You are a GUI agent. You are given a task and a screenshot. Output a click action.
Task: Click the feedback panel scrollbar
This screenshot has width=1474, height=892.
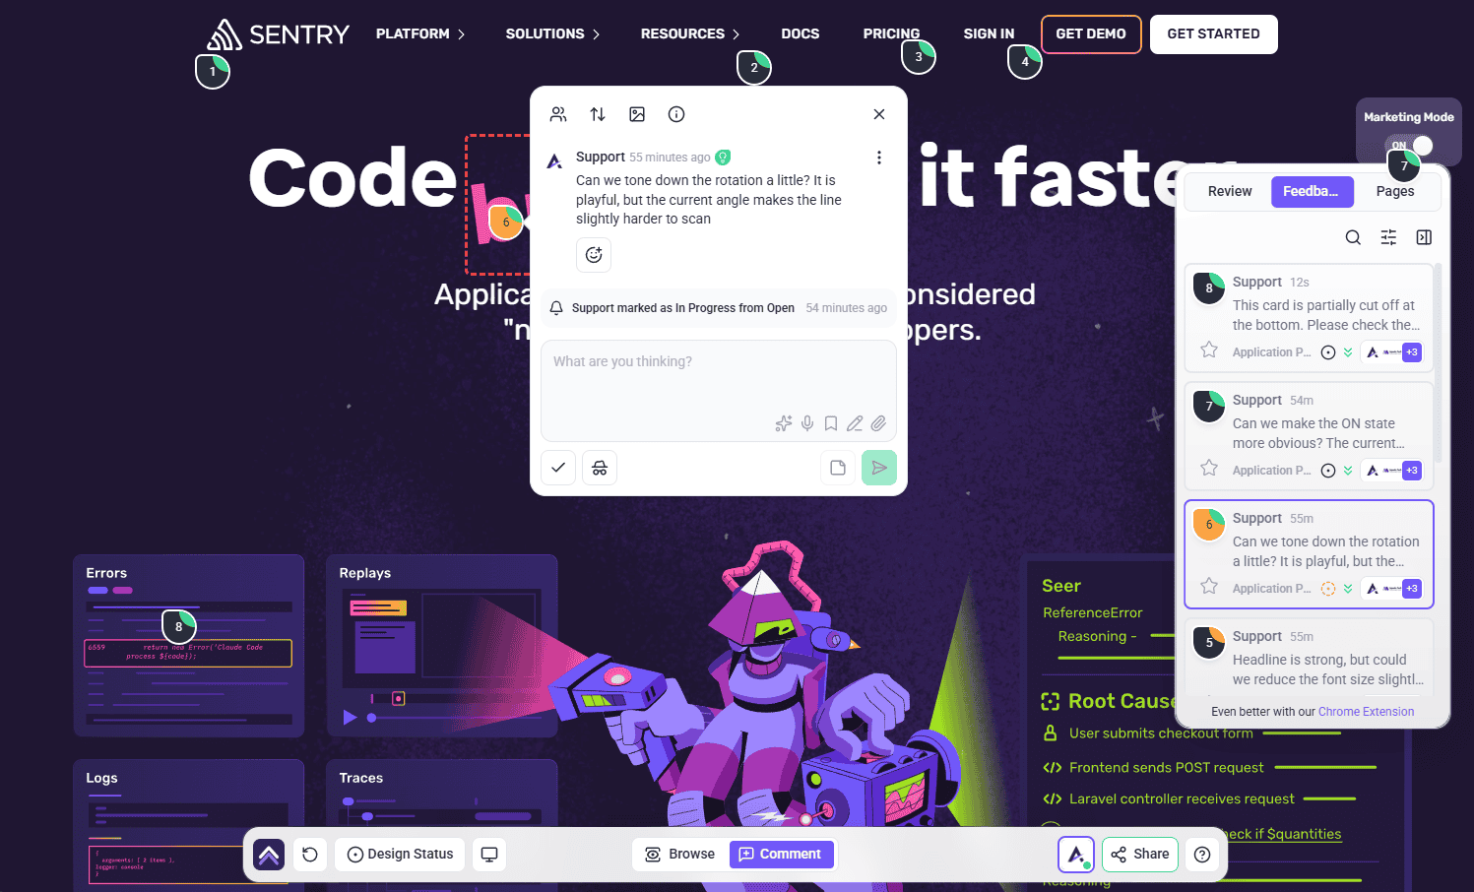click(x=1439, y=362)
